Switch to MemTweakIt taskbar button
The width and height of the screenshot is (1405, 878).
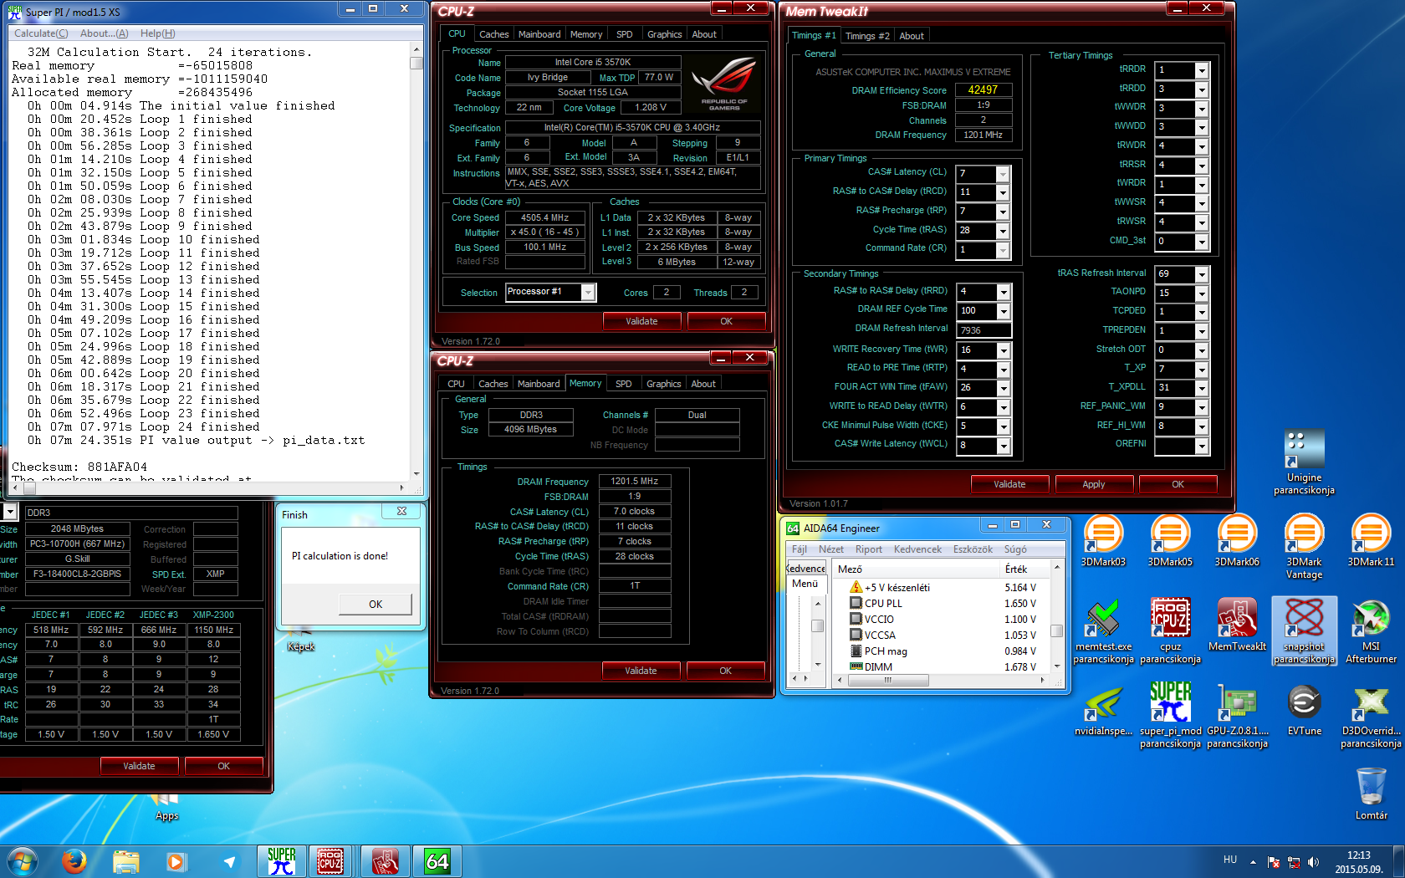click(386, 860)
